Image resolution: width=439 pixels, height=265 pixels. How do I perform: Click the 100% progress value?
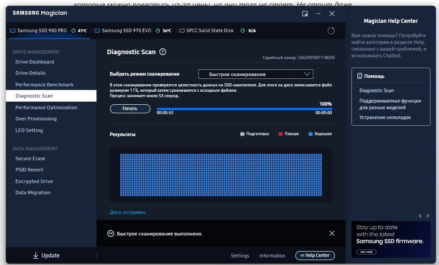pyautogui.click(x=325, y=104)
